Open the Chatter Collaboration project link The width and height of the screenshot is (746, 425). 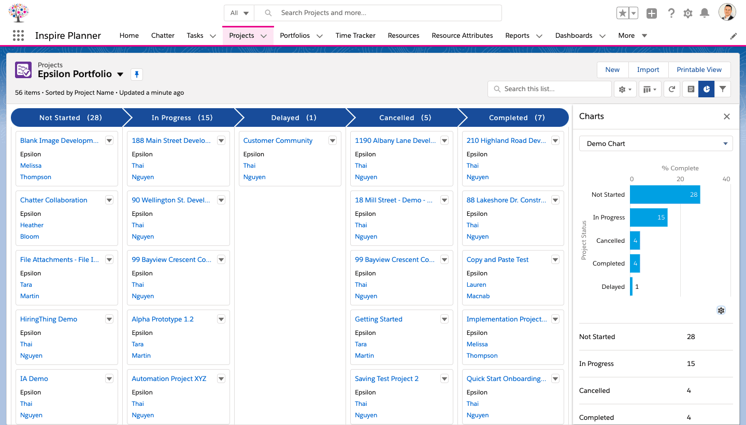click(x=53, y=200)
